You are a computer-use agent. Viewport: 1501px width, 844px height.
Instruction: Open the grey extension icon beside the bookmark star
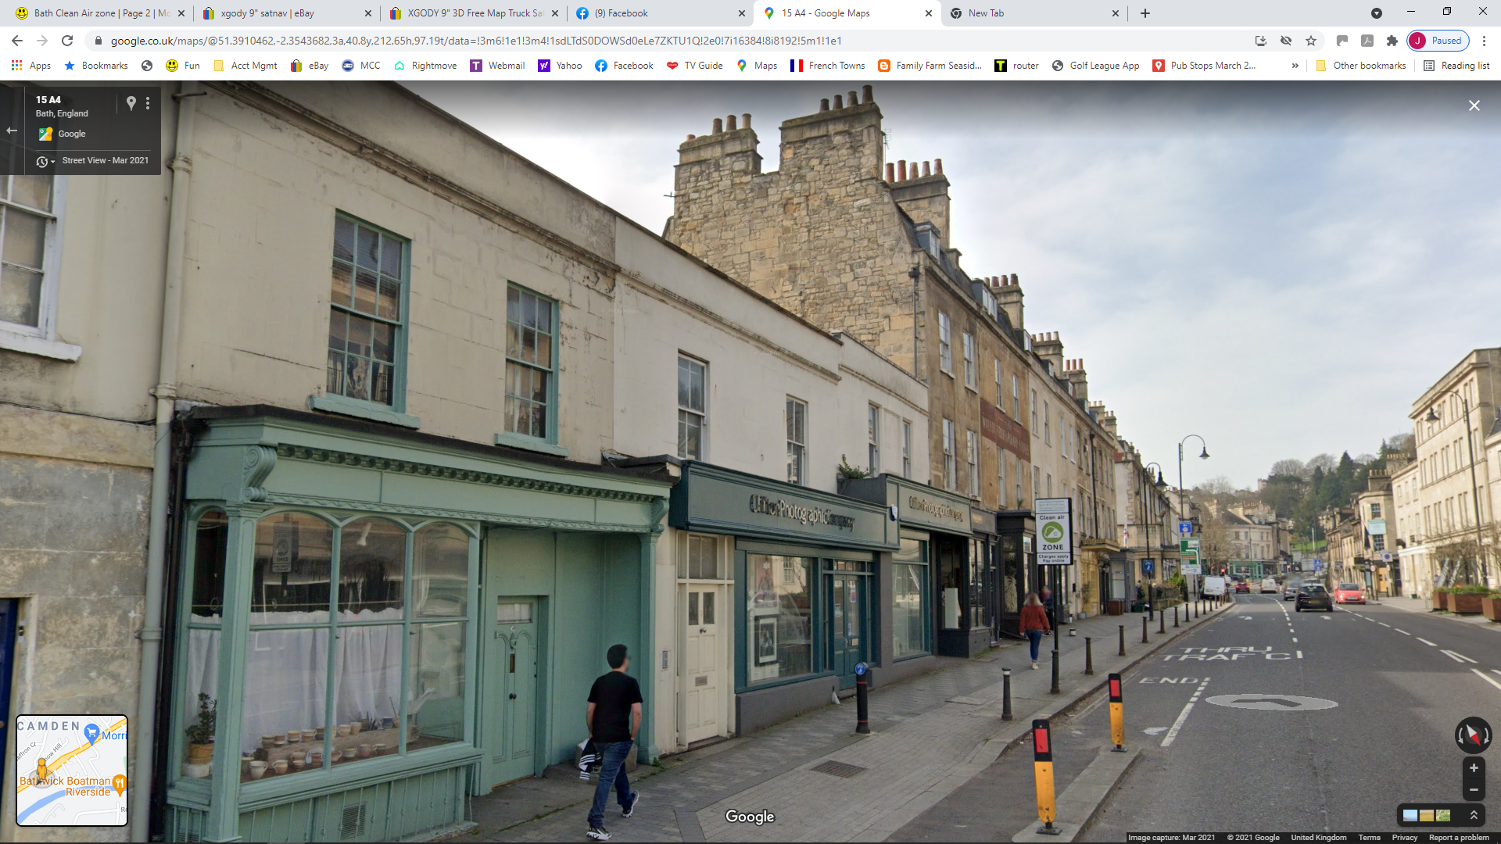pos(1342,41)
